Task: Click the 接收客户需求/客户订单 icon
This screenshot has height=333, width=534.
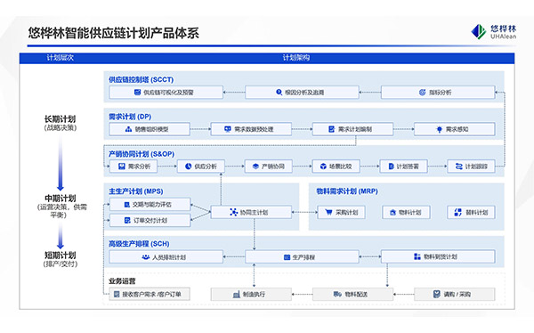Action: point(117,294)
